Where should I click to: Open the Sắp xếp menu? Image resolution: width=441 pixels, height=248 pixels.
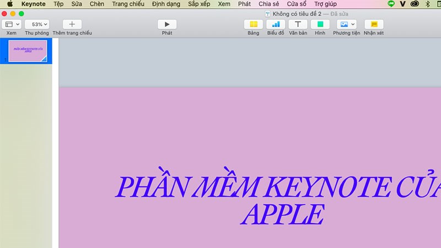[199, 4]
